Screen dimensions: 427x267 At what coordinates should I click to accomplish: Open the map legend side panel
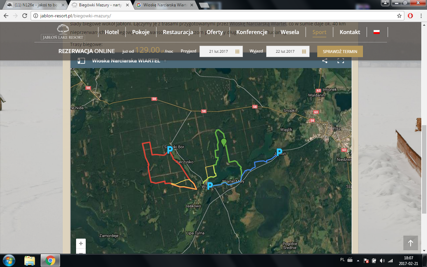(81, 61)
